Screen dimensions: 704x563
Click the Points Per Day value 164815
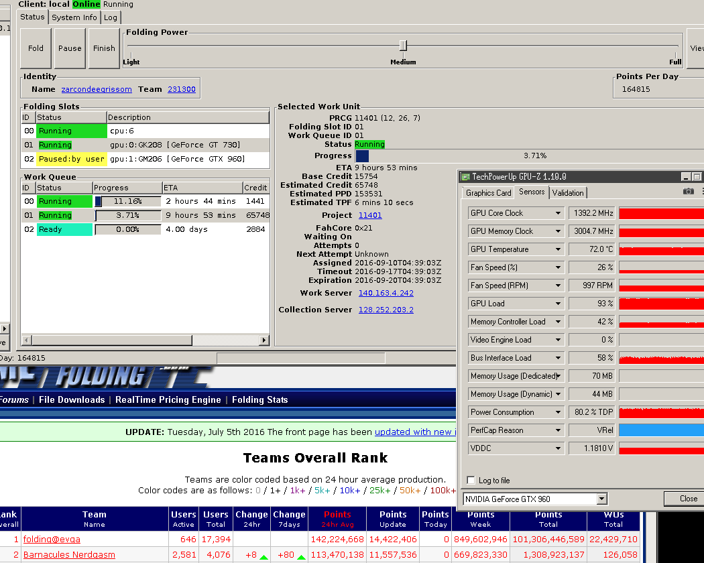pyautogui.click(x=636, y=89)
